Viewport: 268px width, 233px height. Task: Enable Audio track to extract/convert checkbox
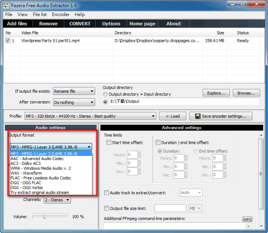coord(106,192)
